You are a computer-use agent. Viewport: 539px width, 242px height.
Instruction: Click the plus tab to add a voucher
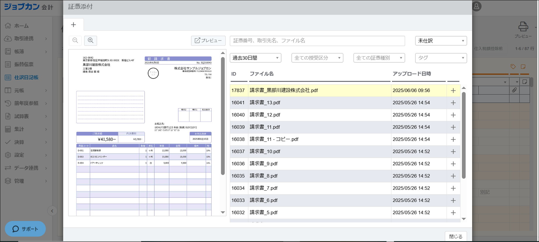[x=74, y=25]
